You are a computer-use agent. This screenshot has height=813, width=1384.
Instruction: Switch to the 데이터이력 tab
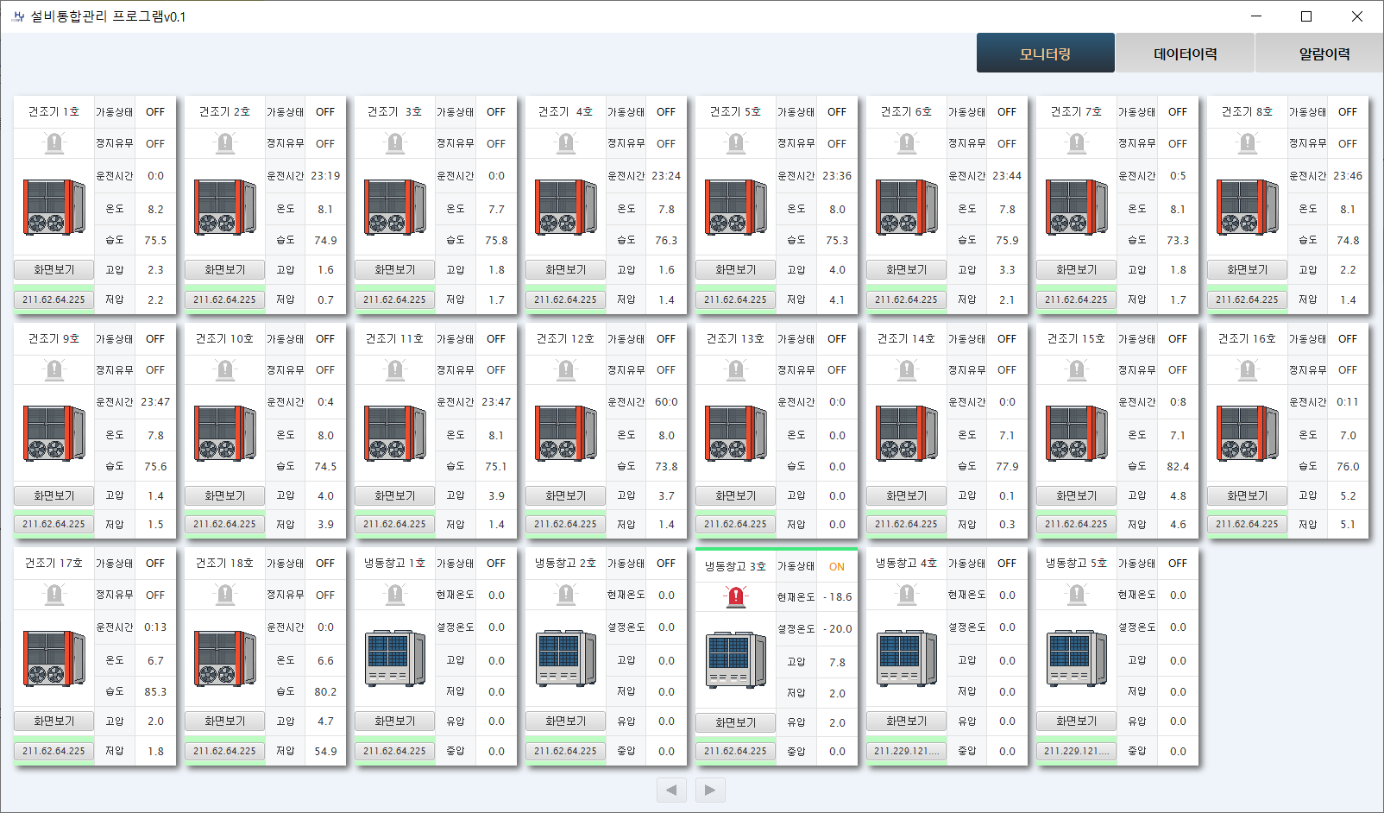[1185, 54]
